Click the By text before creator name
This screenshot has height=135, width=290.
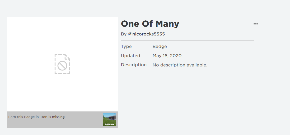(124, 34)
